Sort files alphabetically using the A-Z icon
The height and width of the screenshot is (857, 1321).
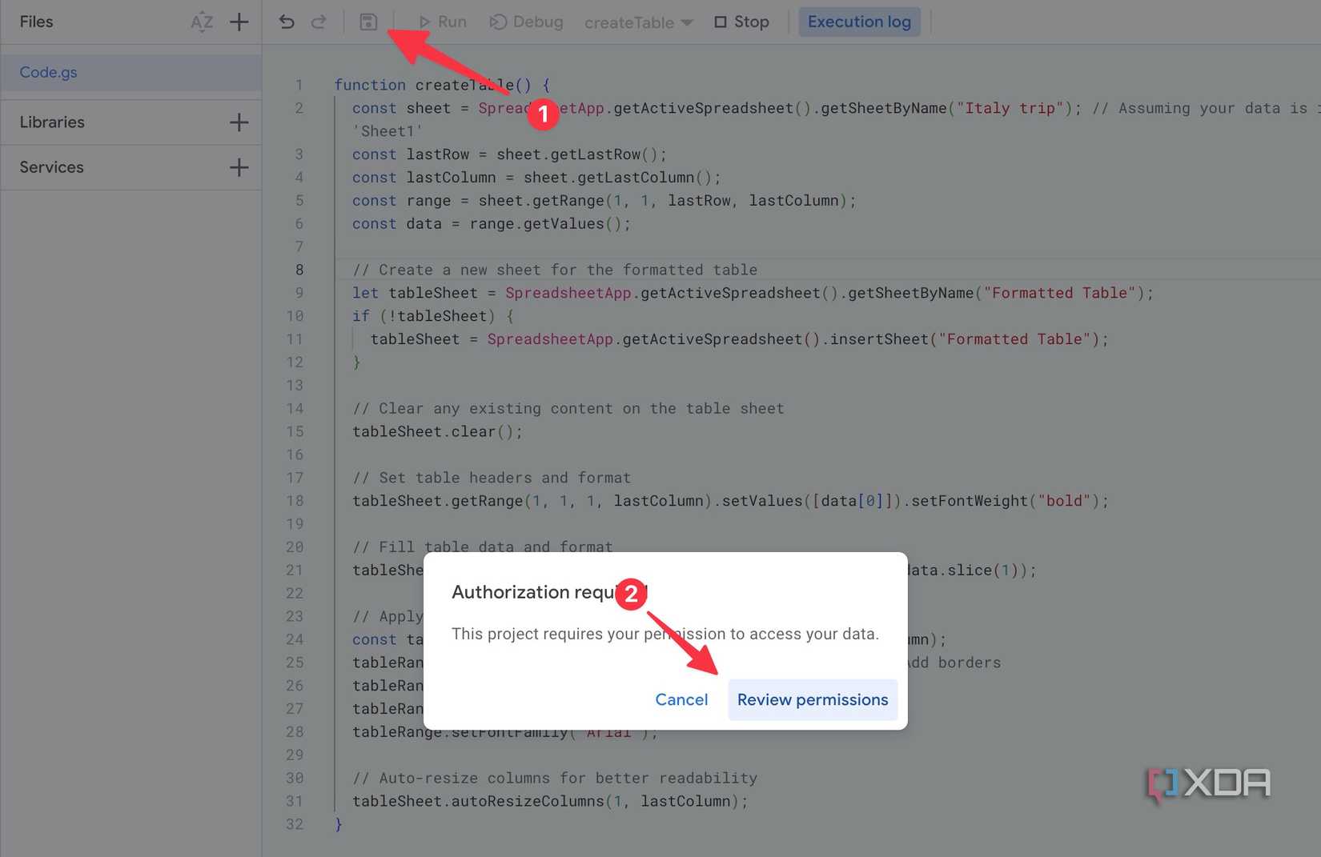202,22
